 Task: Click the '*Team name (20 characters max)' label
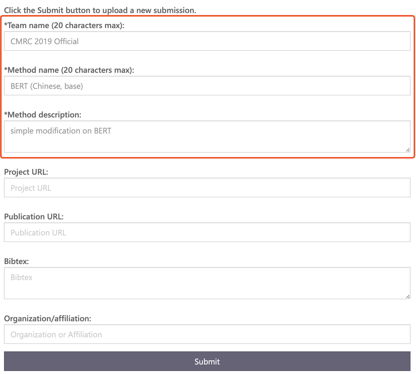tap(64, 25)
